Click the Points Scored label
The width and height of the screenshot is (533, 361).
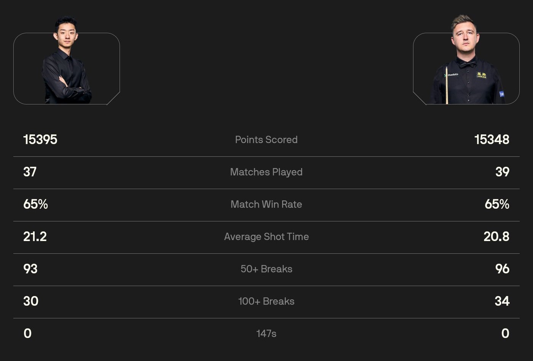point(266,140)
